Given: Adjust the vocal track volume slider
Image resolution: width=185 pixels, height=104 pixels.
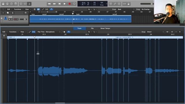Looking at the screenshot, I should [x=23, y=19].
